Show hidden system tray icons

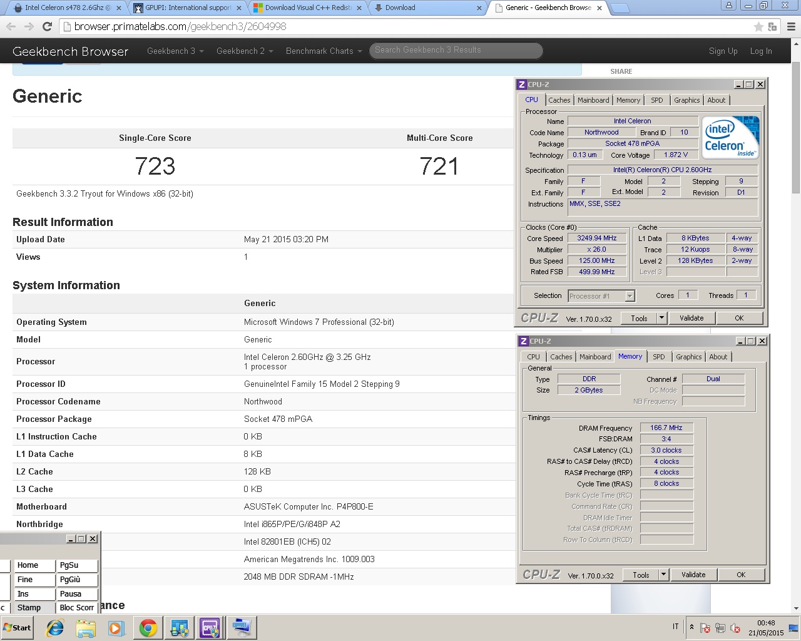691,627
